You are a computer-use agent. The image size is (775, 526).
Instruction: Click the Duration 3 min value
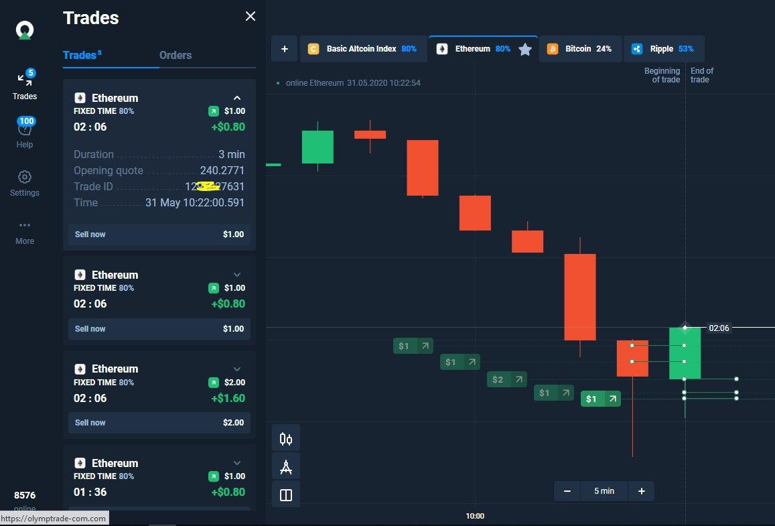point(231,154)
